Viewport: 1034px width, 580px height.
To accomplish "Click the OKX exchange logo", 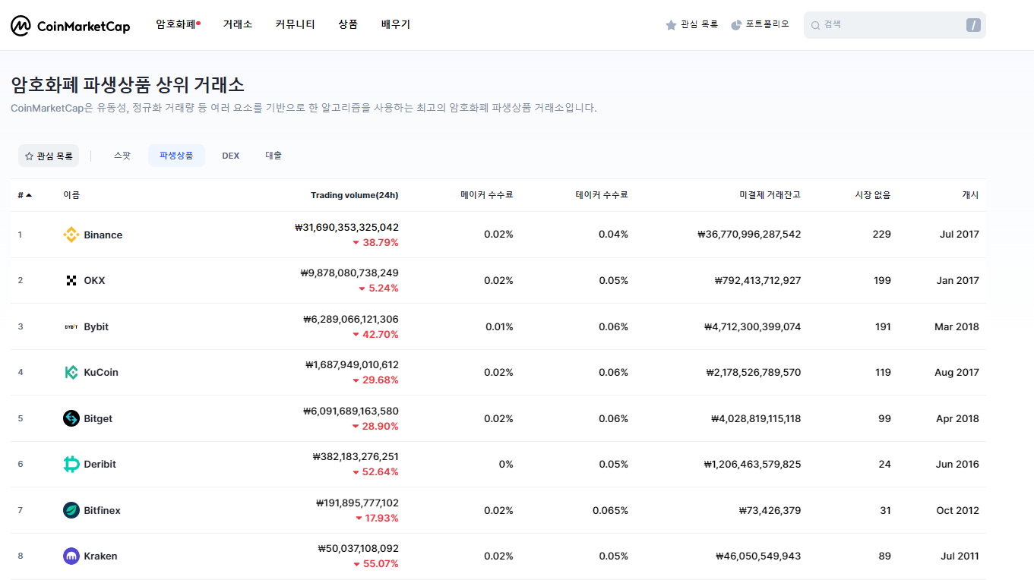I will (x=71, y=280).
